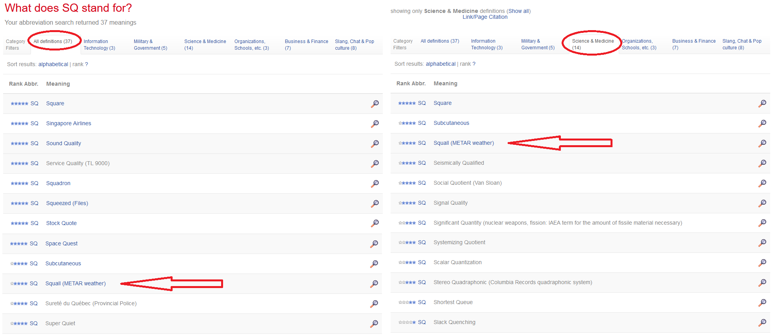Sort left results alphabetical
This screenshot has width=771, height=335.
coord(53,64)
